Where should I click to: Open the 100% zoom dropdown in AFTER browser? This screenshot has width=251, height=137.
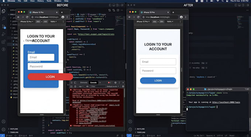click(170, 21)
